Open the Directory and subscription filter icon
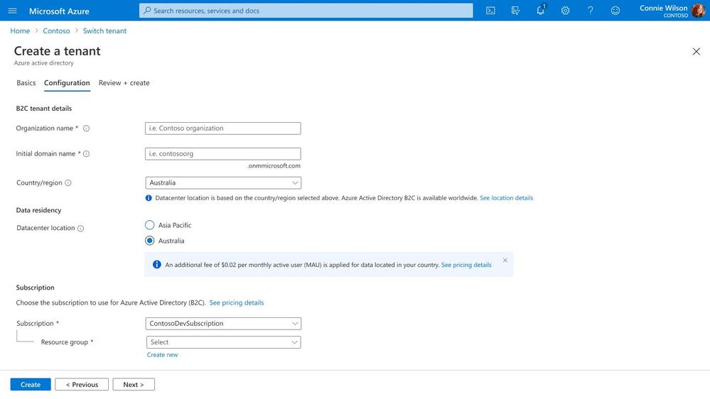Screen dimensions: 710x399 515,11
